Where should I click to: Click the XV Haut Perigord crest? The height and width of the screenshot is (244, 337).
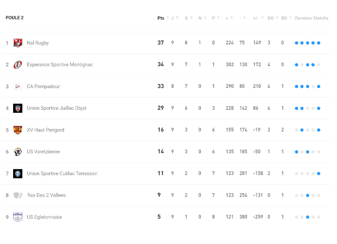tap(18, 130)
